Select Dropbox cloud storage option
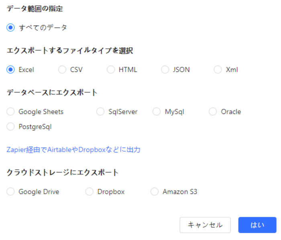 90,192
